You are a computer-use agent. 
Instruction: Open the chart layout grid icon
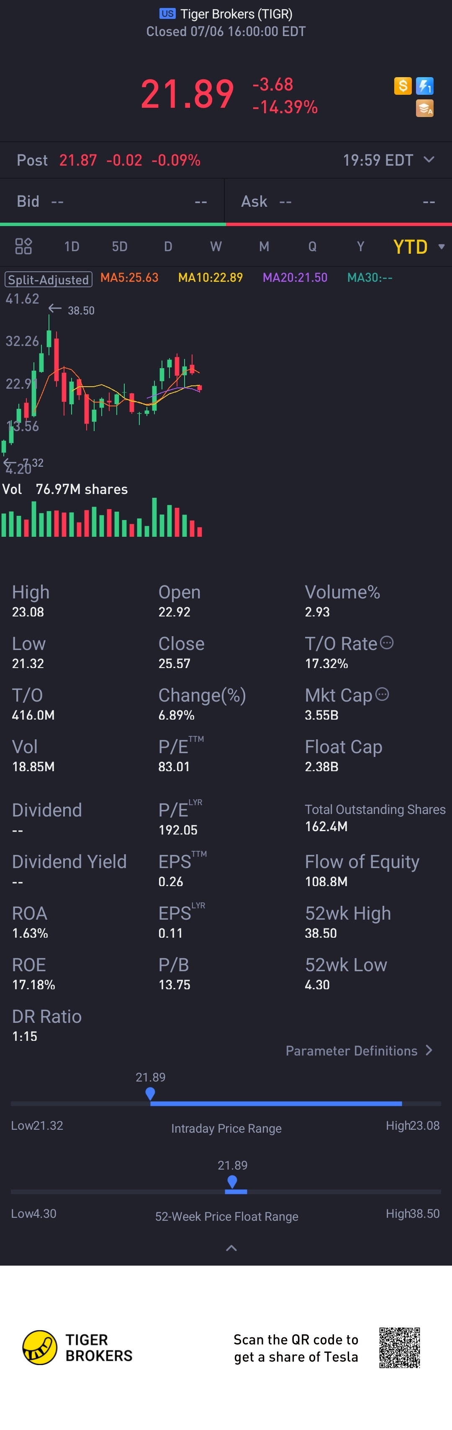tap(23, 246)
